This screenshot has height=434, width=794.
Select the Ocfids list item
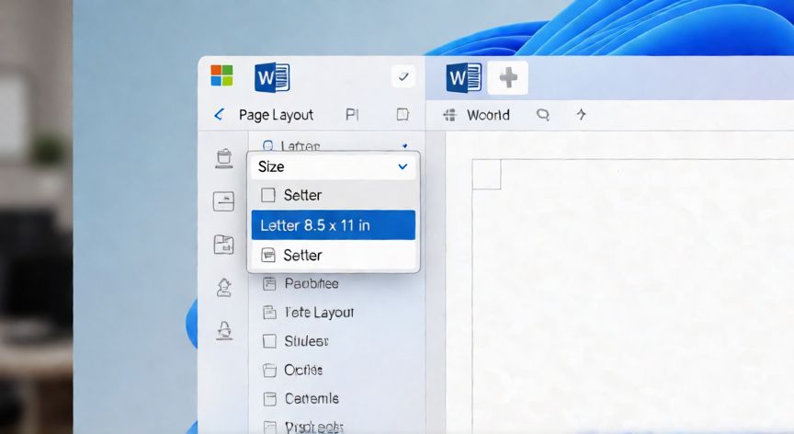click(303, 371)
